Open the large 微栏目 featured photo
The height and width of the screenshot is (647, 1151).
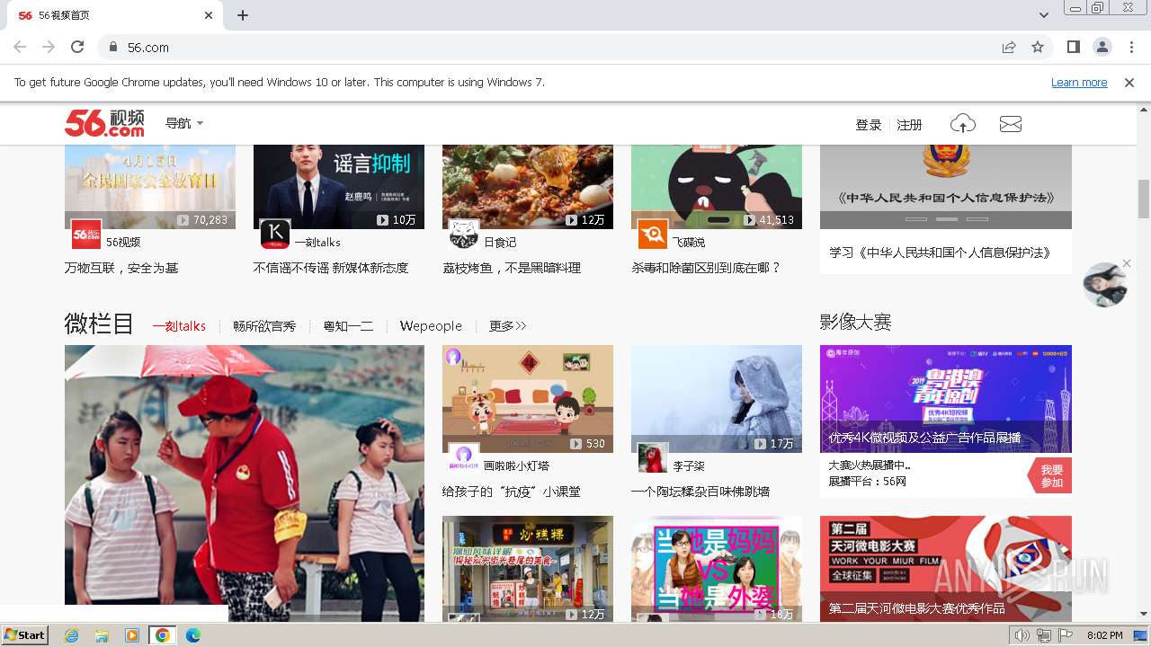coord(245,483)
